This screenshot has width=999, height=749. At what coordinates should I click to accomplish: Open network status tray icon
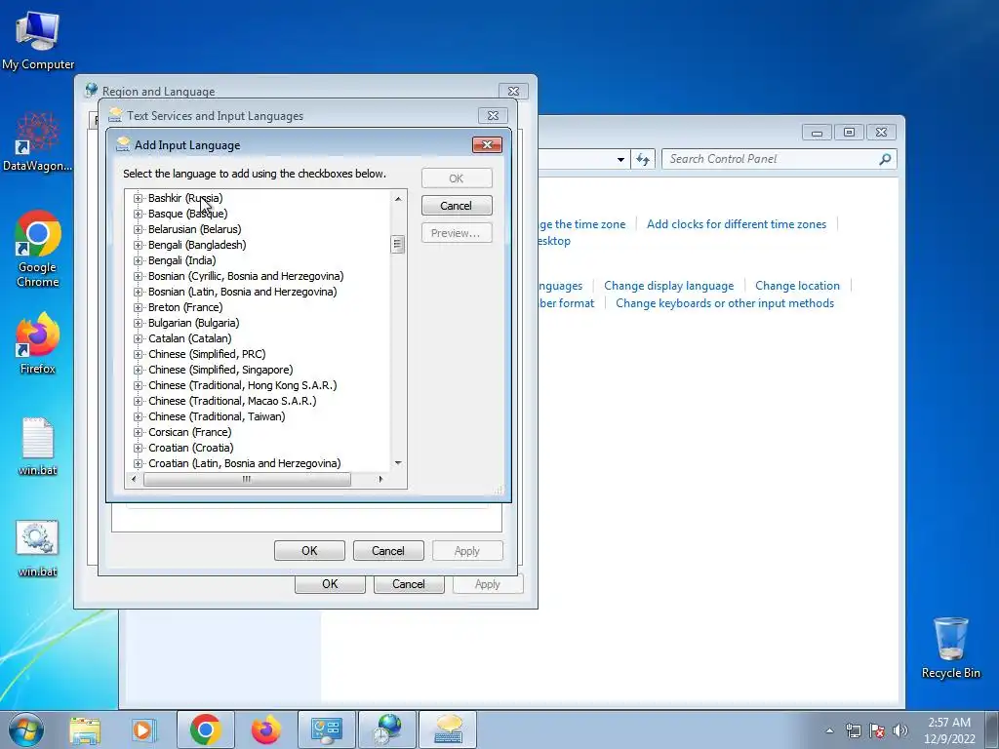pyautogui.click(x=853, y=730)
